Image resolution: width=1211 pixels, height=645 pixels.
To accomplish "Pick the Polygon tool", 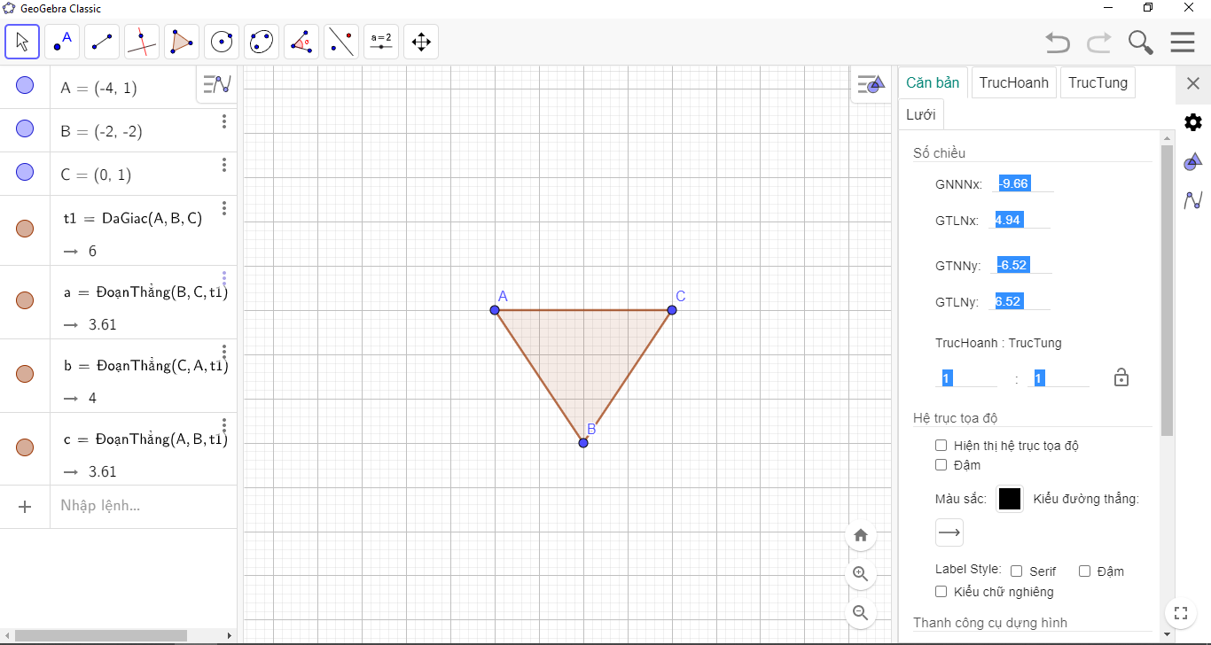I will pyautogui.click(x=182, y=42).
